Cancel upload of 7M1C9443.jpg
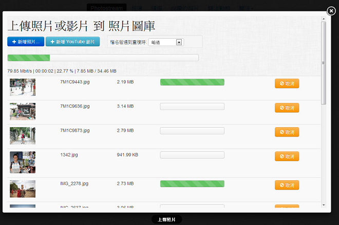Image resolution: width=339 pixels, height=225 pixels. pos(287,83)
